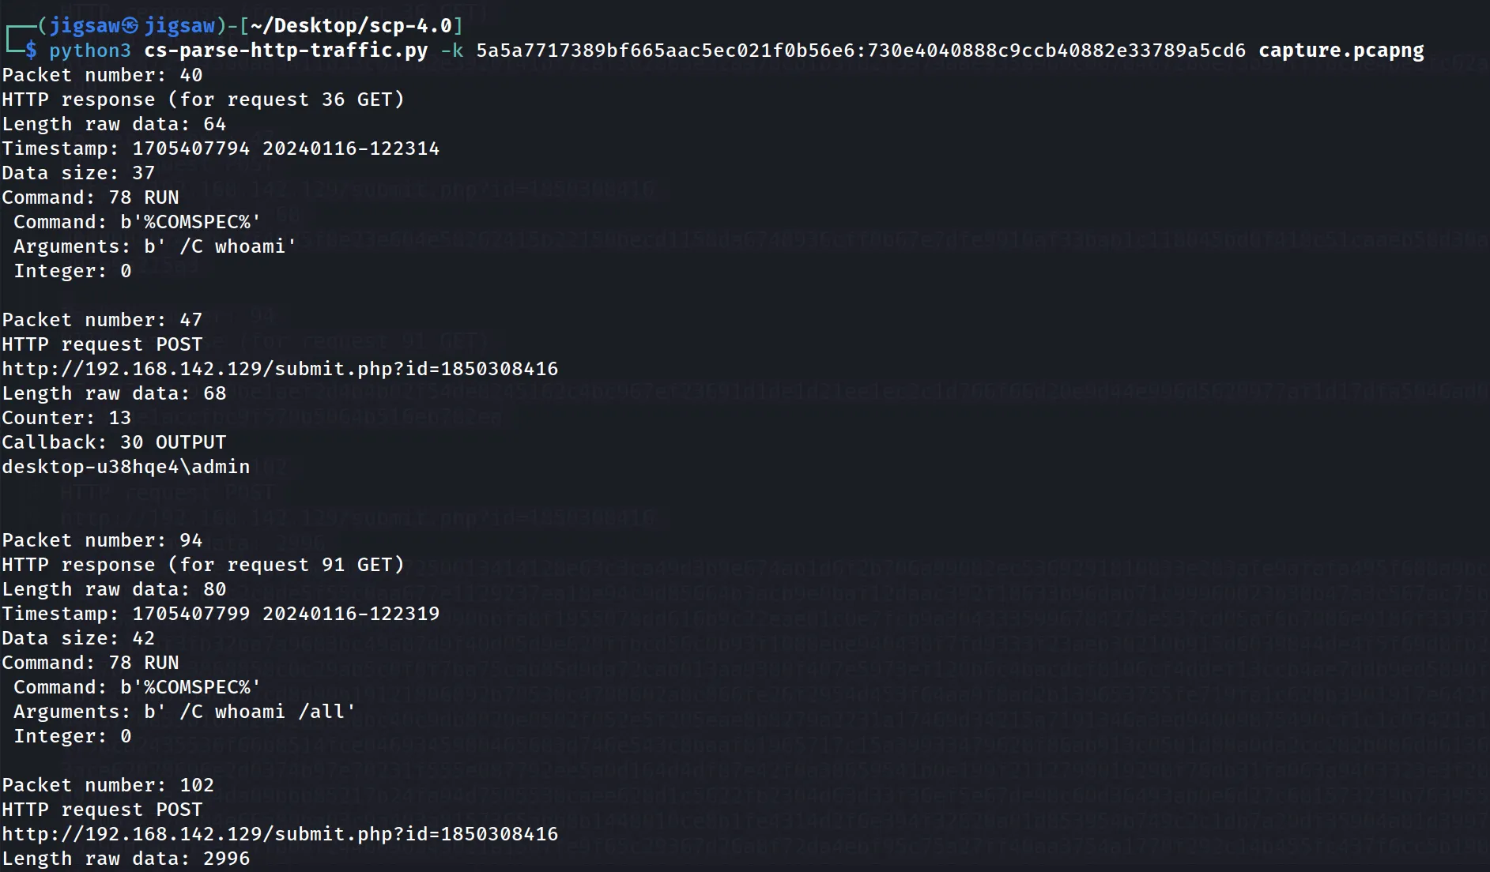This screenshot has width=1490, height=872.
Task: Click the -k option flag
Action: tap(452, 51)
